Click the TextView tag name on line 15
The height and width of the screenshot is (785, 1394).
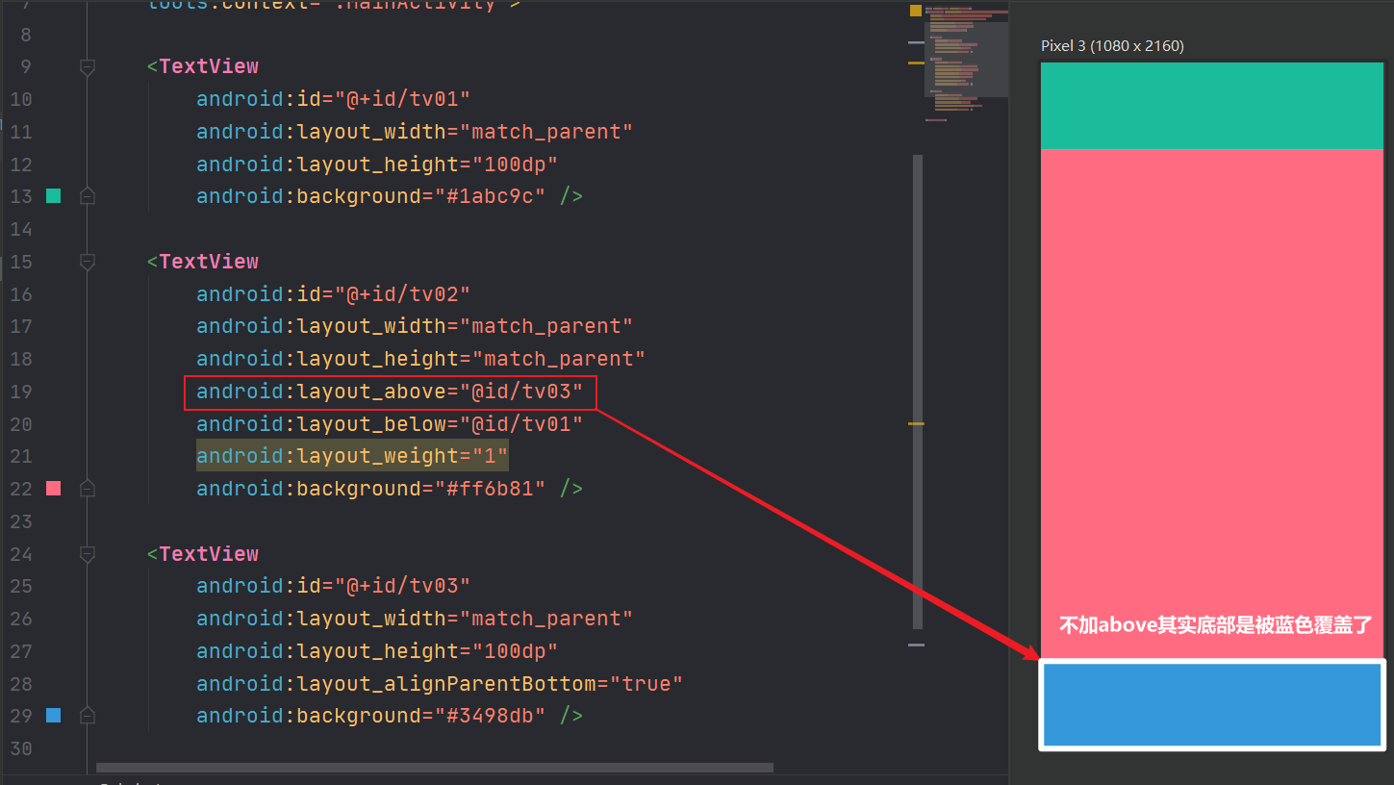[209, 262]
